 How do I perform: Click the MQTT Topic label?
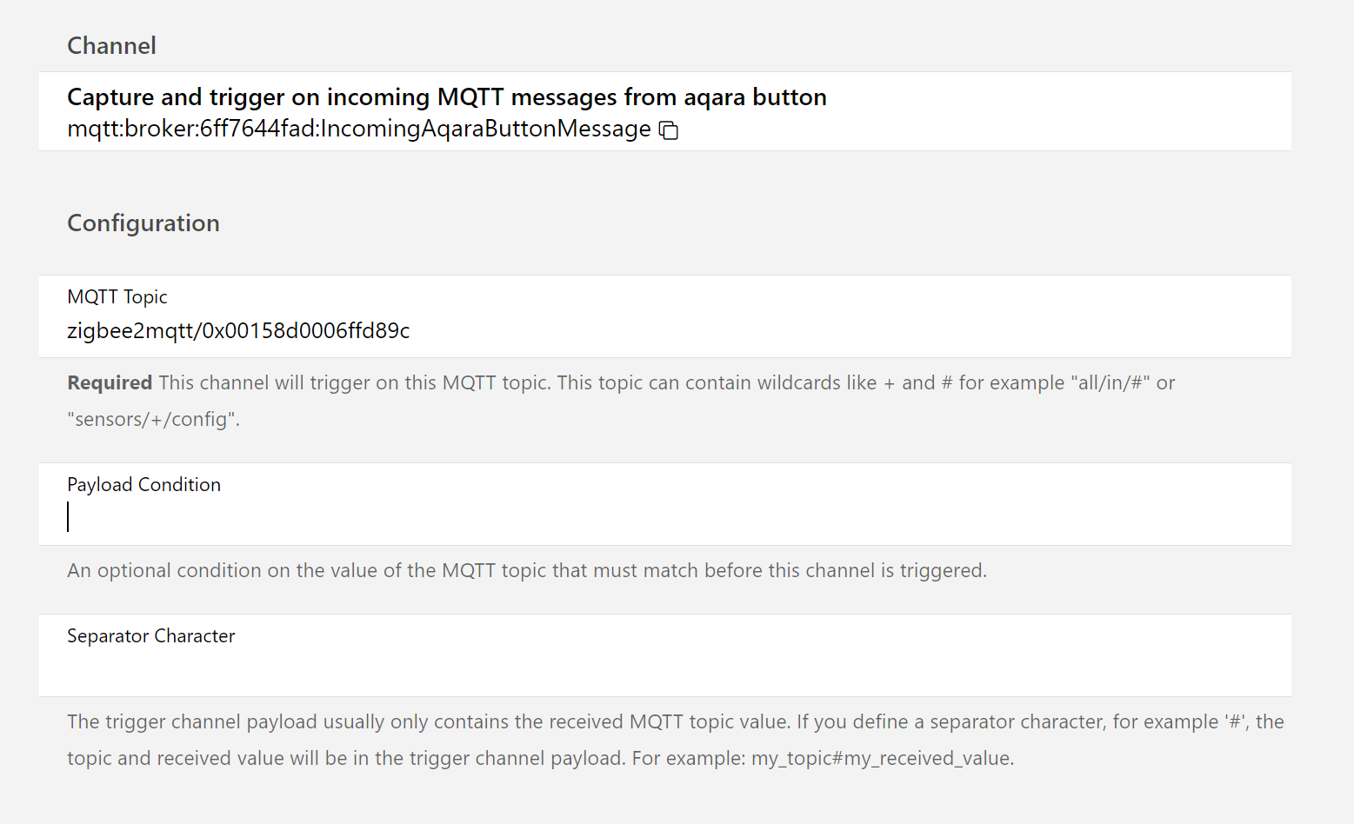point(117,297)
